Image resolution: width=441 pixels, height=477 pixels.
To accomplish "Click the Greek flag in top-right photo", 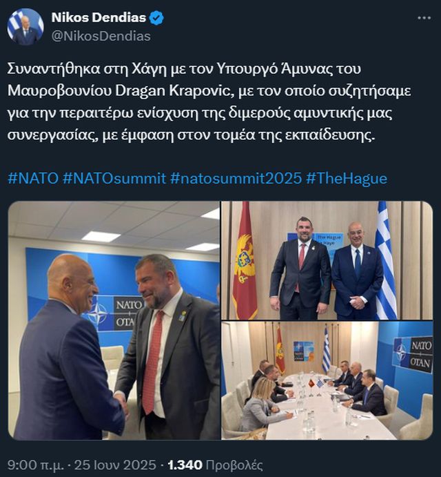I will click(x=386, y=260).
